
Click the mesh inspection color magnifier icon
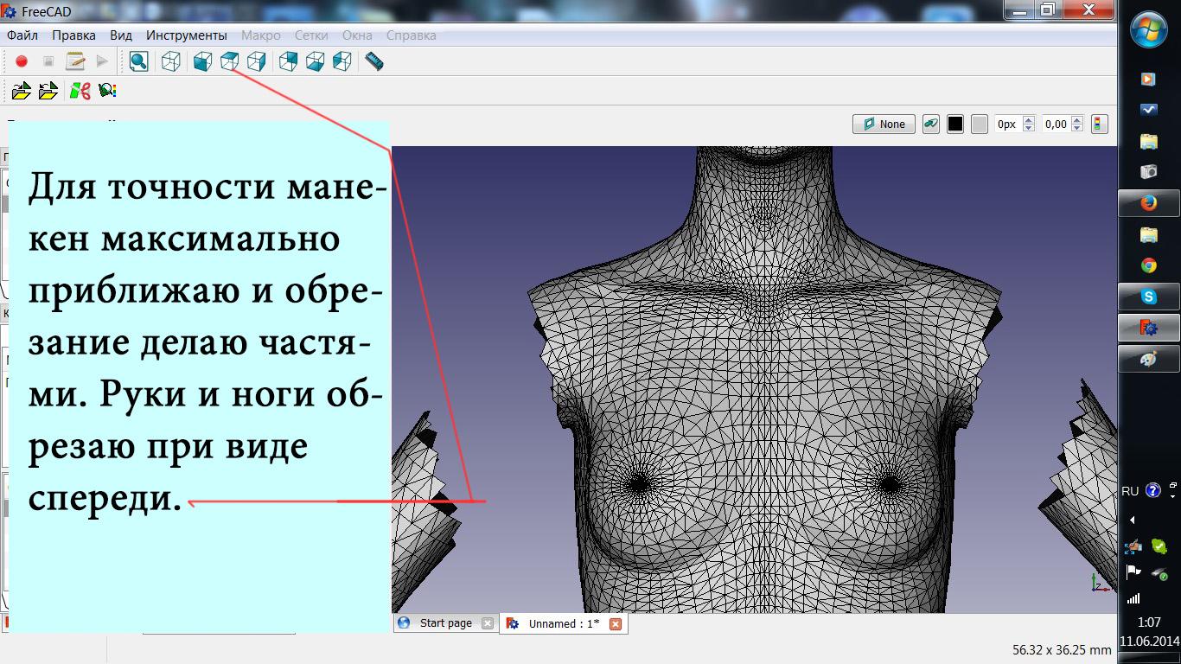tap(107, 90)
